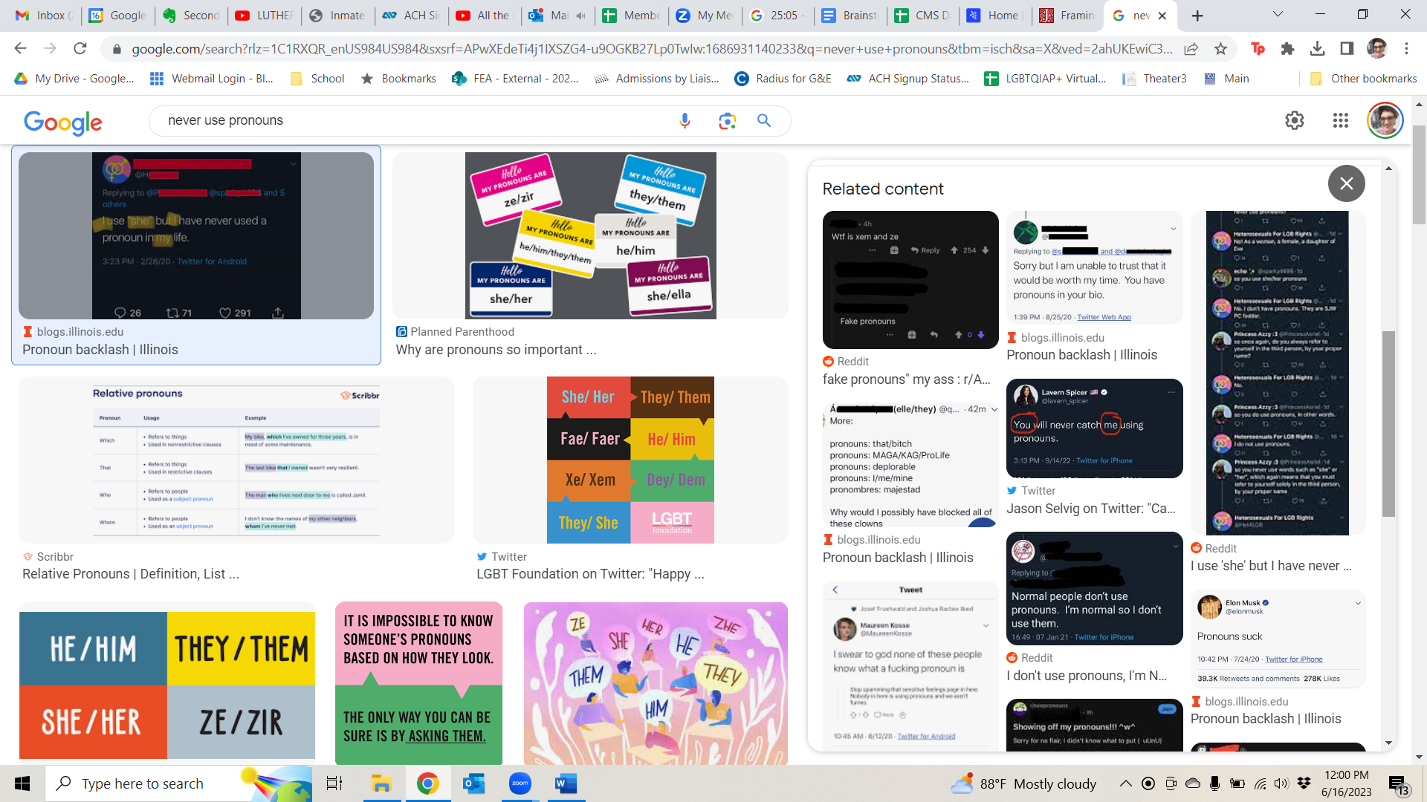Close the Related content panel
This screenshot has width=1427, height=802.
point(1346,183)
